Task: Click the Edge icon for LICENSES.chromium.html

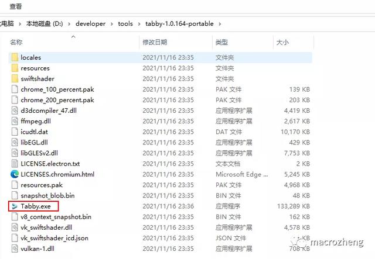Action: (15, 174)
